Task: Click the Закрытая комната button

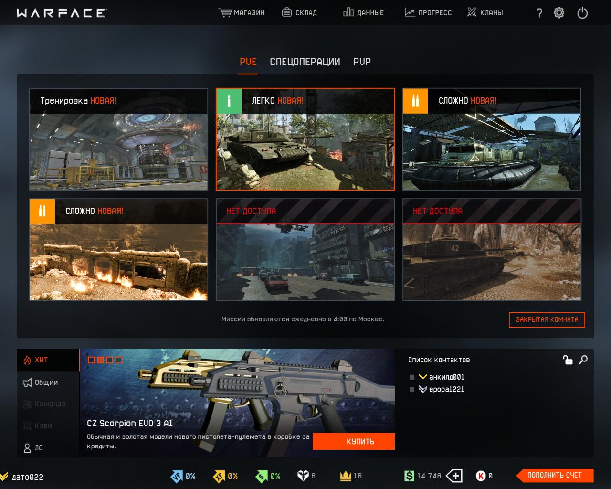Action: coord(547,319)
